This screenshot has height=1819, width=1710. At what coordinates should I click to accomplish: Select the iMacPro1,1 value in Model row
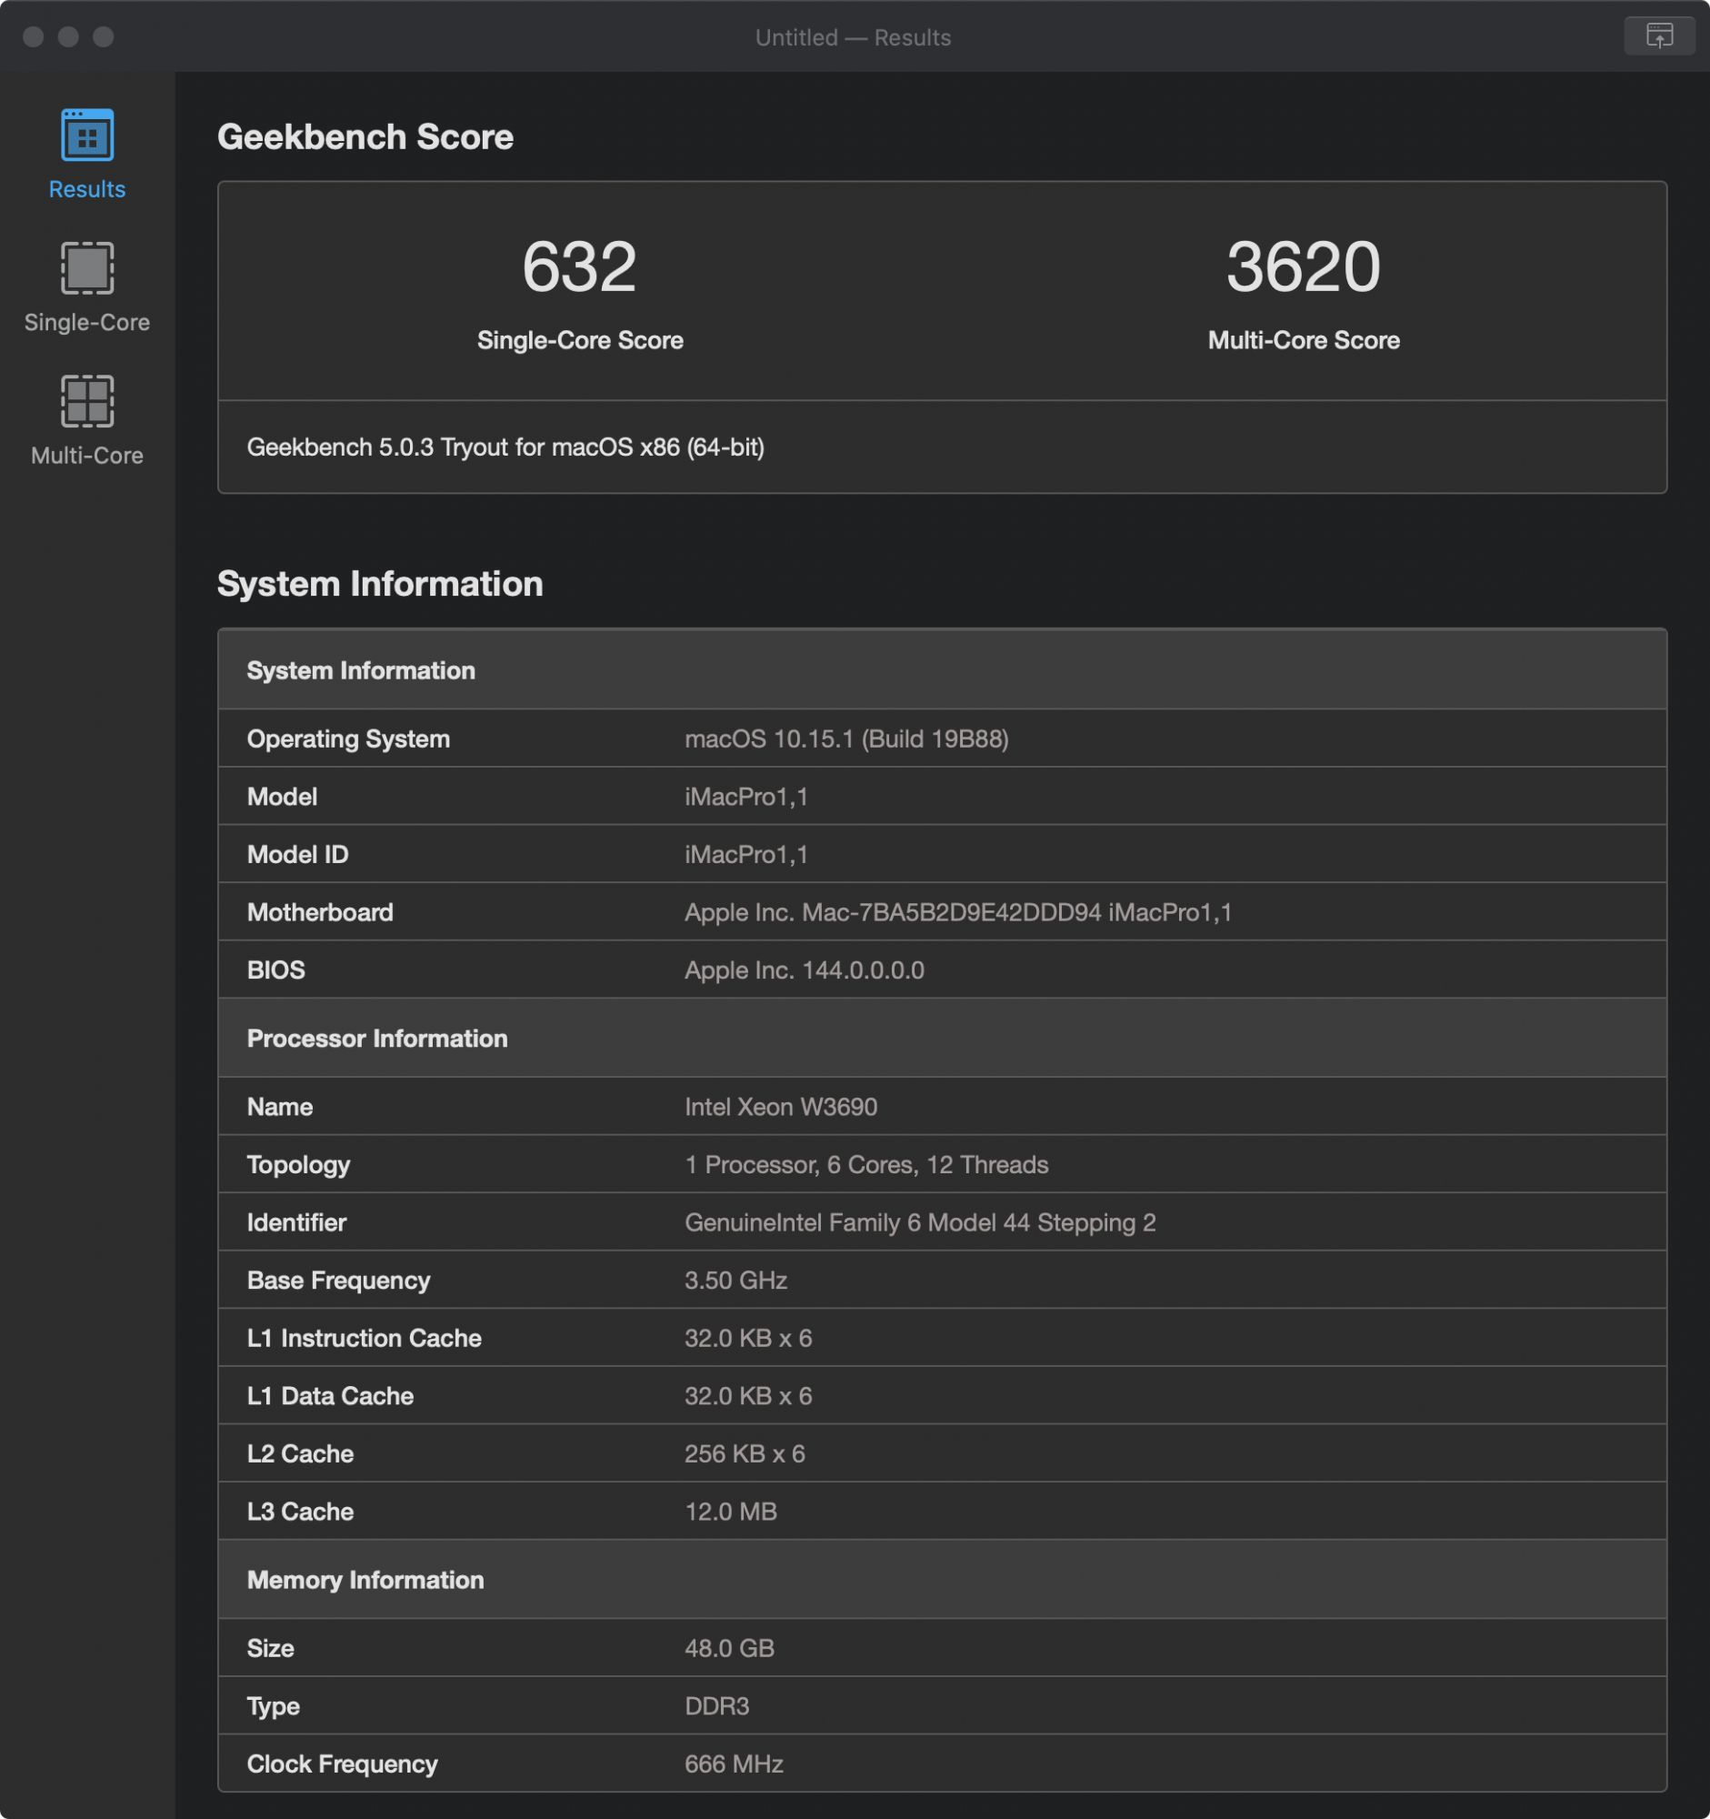point(746,797)
